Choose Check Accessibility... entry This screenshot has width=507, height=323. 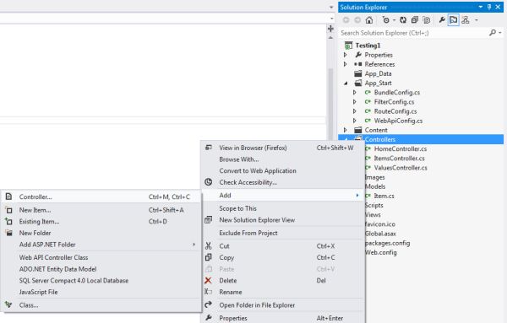[283, 182]
